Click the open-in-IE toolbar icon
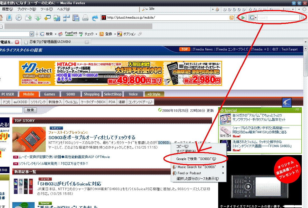Viewport: 308px width, 208px height. (57, 18)
